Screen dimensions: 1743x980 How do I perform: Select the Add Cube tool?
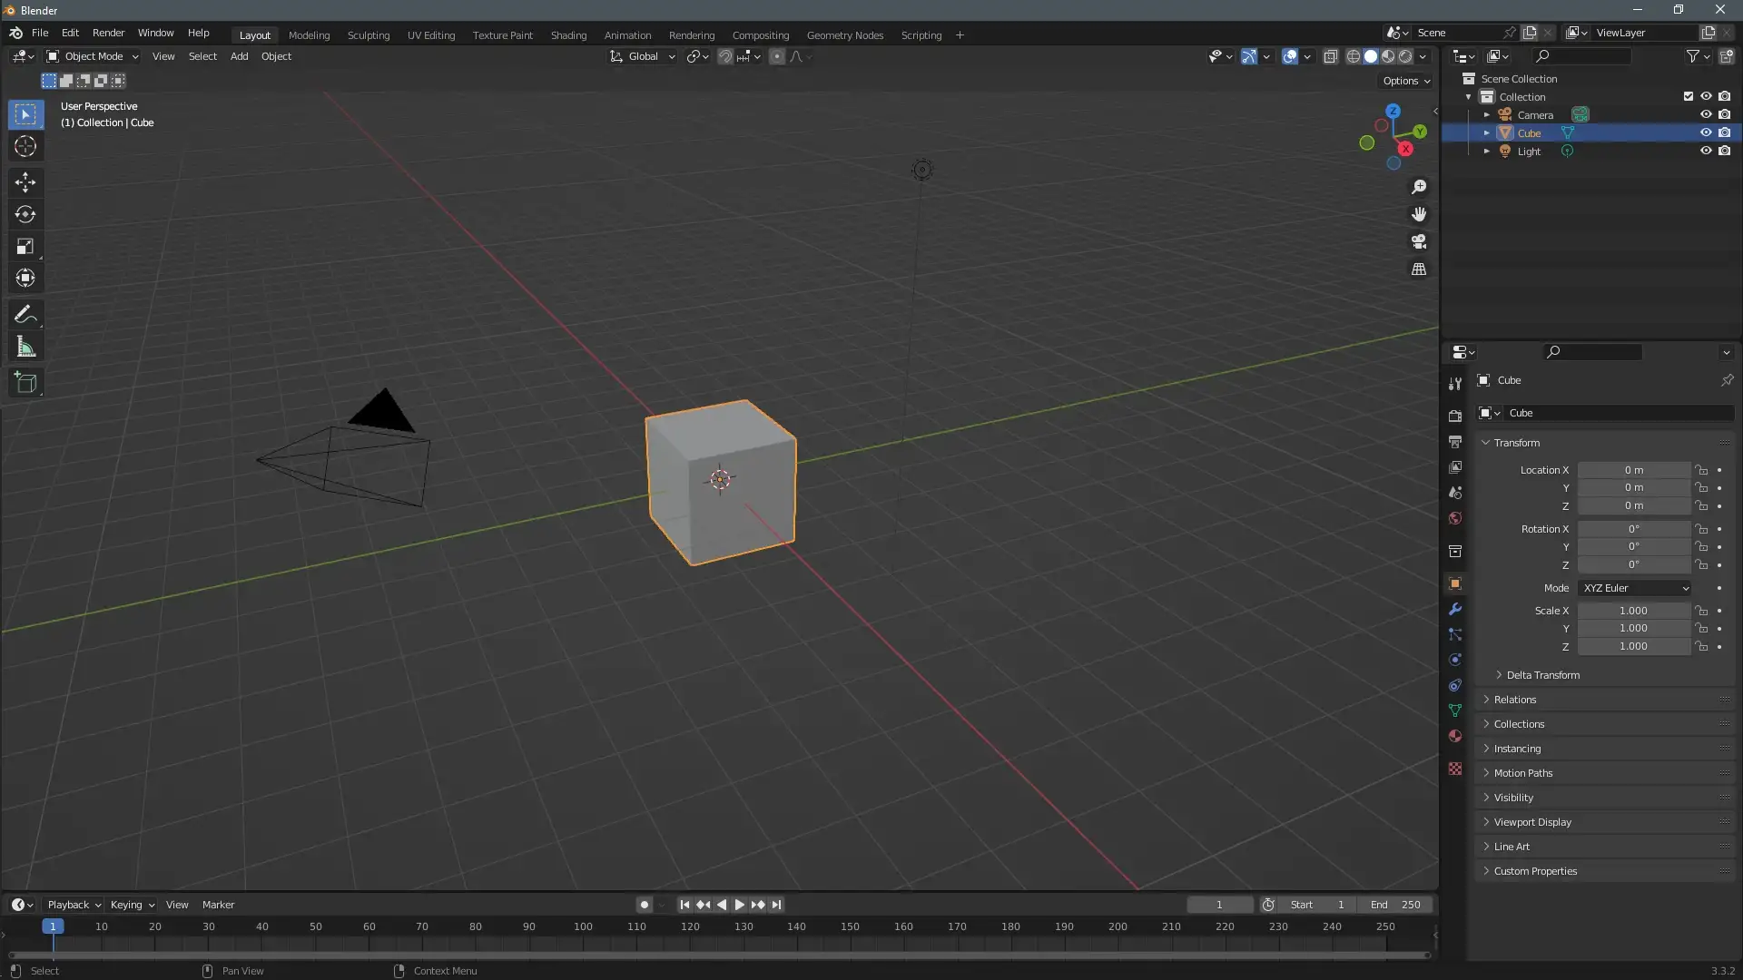(x=25, y=383)
